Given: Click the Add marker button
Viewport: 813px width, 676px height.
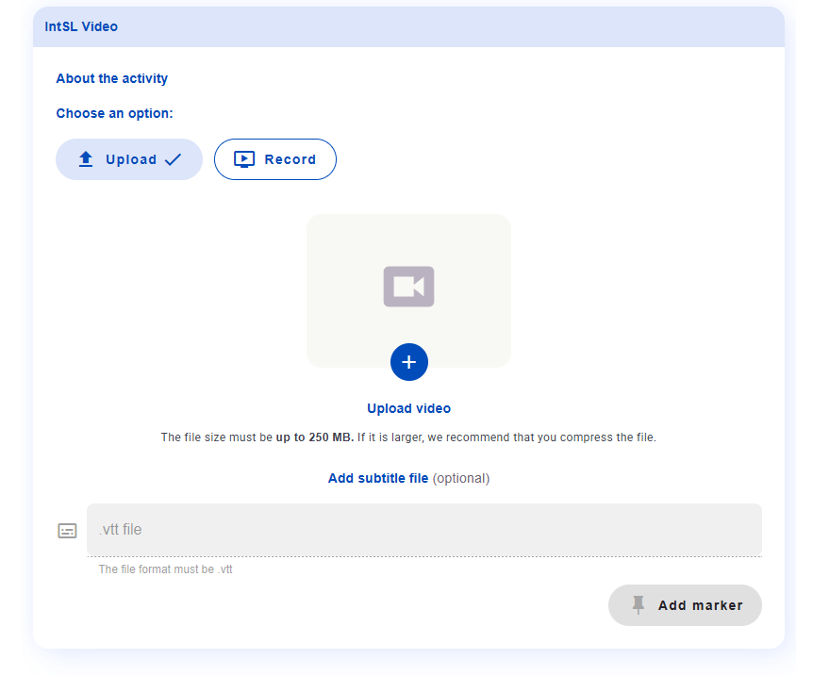Looking at the screenshot, I should pyautogui.click(x=685, y=605).
